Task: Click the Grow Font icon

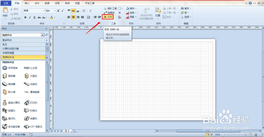Action: pos(58,11)
